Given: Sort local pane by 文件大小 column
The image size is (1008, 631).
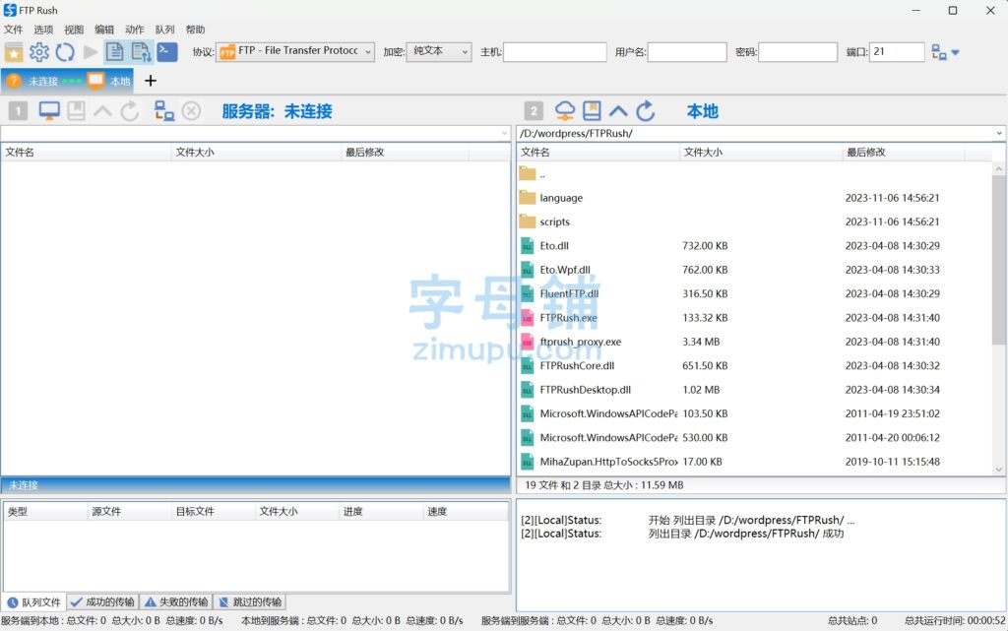Looking at the screenshot, I should (761, 153).
